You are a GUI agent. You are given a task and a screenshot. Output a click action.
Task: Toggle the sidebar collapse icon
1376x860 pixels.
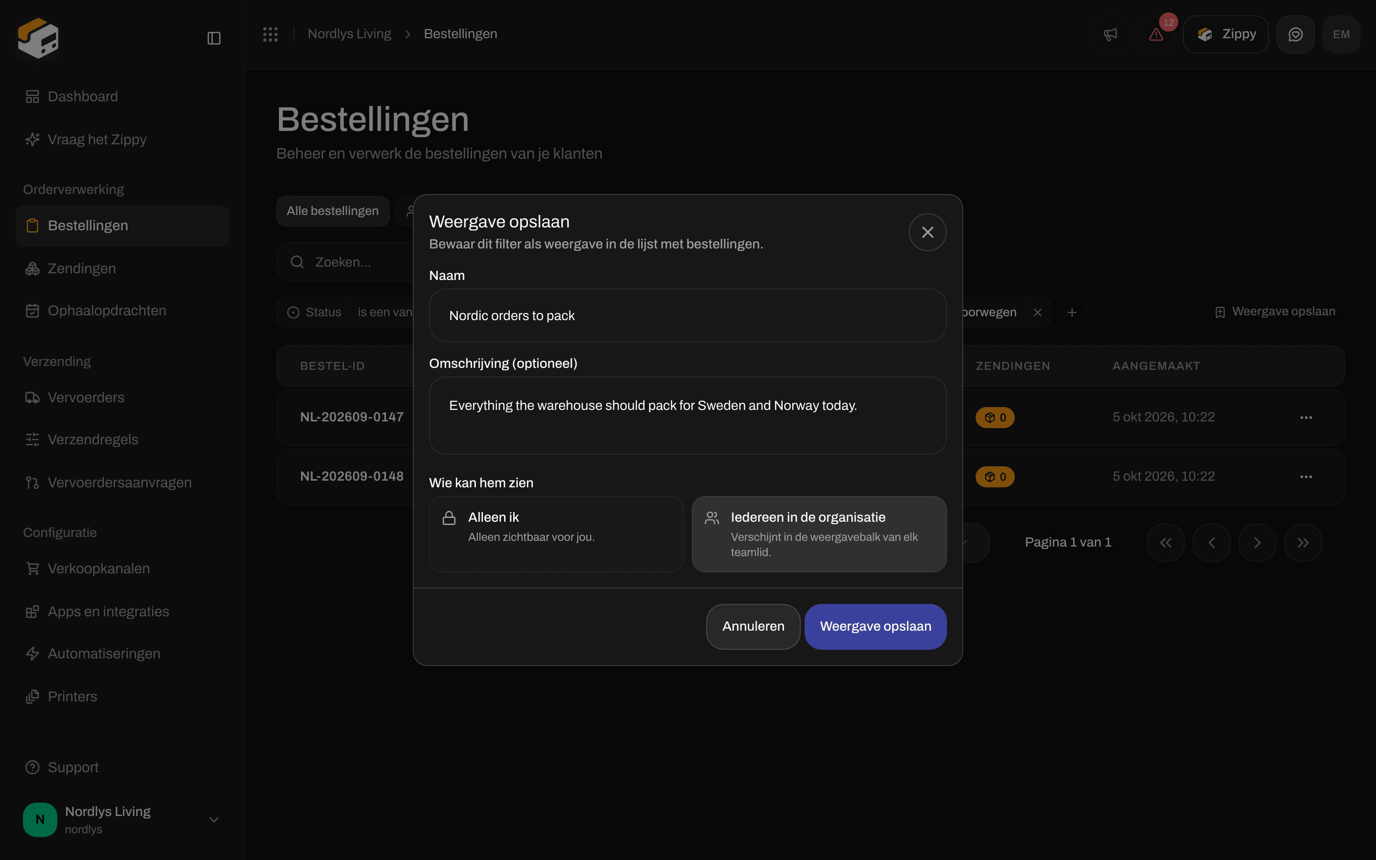click(214, 38)
